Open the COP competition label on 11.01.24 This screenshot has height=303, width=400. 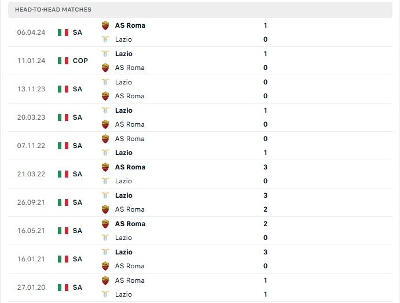(80, 61)
